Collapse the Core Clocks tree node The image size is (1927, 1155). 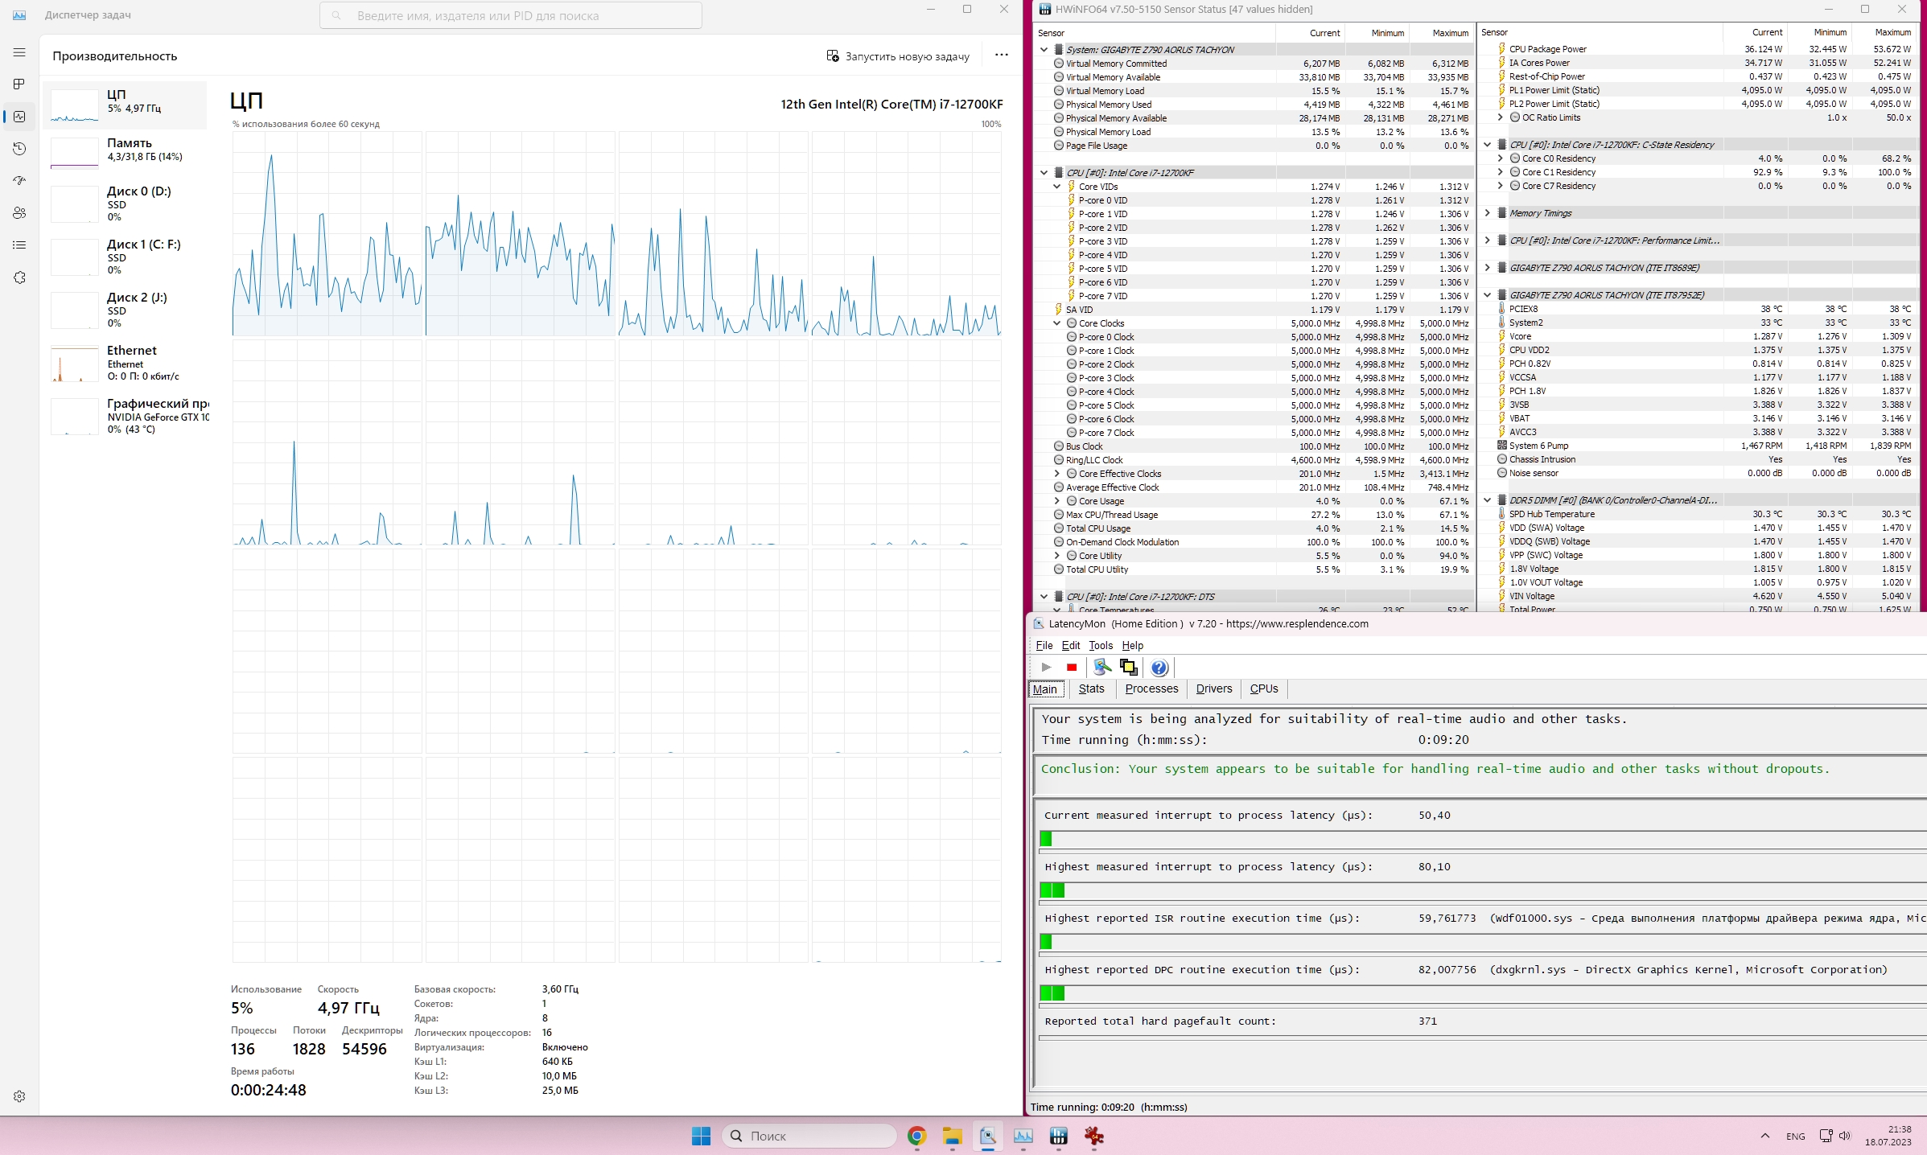point(1057,323)
